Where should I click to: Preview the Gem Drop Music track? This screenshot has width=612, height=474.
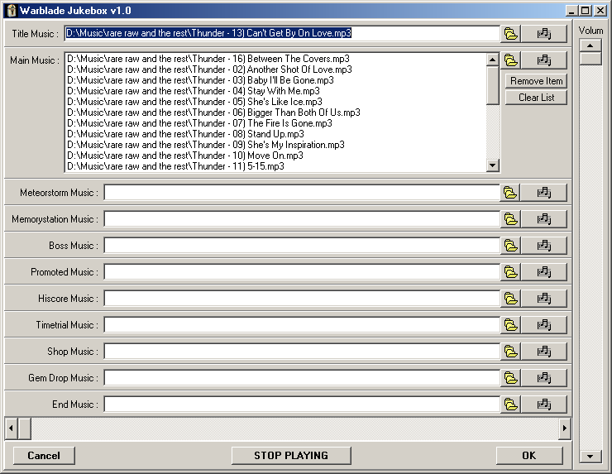click(x=543, y=378)
